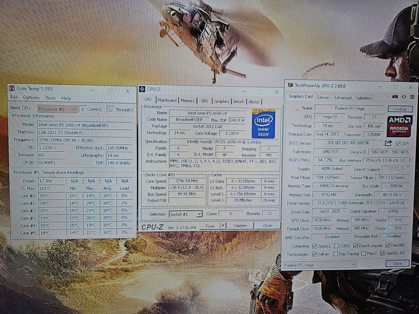Click the Specification field Xeon E5-1650 v4
Screen dimensions: 419x314
tap(224, 142)
